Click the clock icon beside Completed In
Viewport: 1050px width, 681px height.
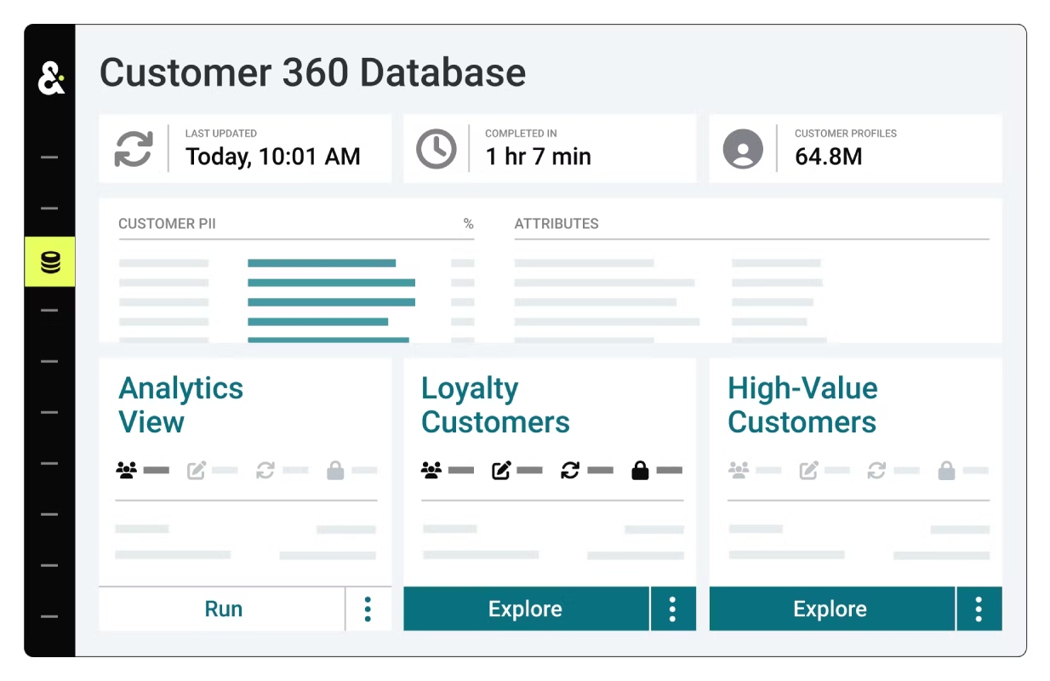(x=437, y=149)
